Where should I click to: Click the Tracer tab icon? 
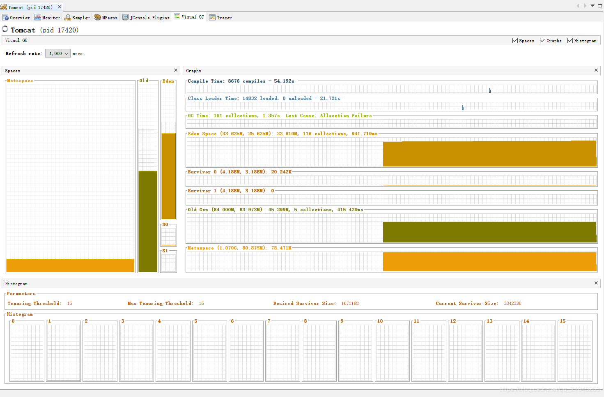pyautogui.click(x=212, y=17)
